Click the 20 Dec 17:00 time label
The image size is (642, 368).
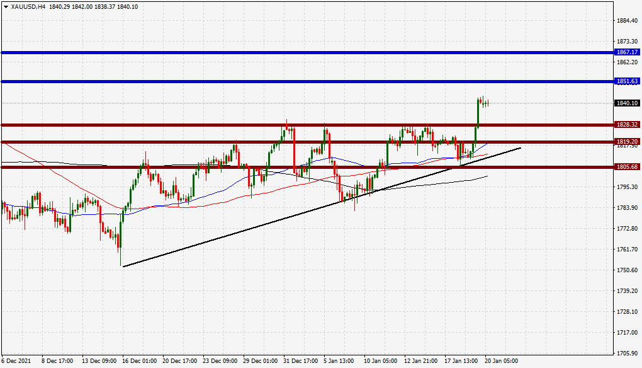tap(180, 361)
